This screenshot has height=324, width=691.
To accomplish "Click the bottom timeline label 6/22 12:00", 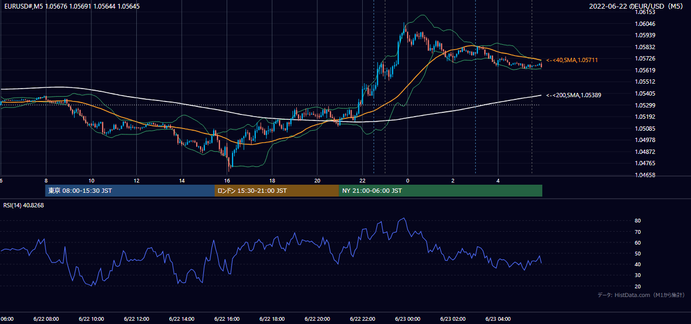I will pos(136,319).
